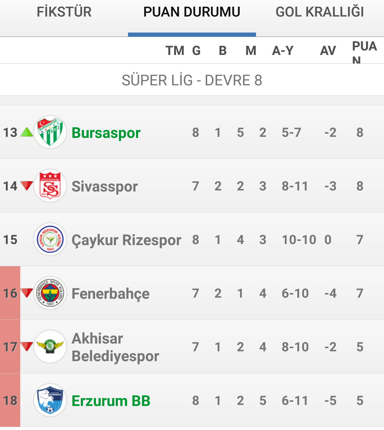Select the Çaykur Rizespor crest
The height and width of the screenshot is (430, 384).
pyautogui.click(x=50, y=240)
